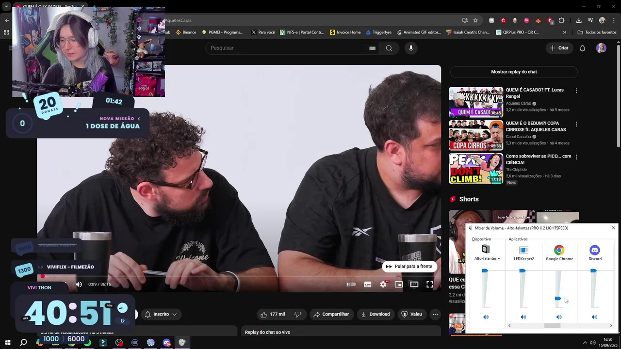Open Triggerfyre bookmark

(378, 32)
